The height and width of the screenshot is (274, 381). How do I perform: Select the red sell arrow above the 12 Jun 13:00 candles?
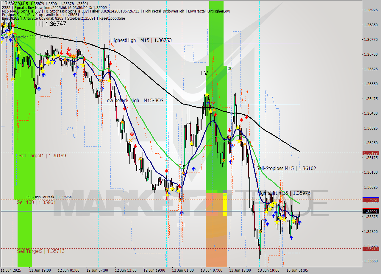[x=125, y=108]
